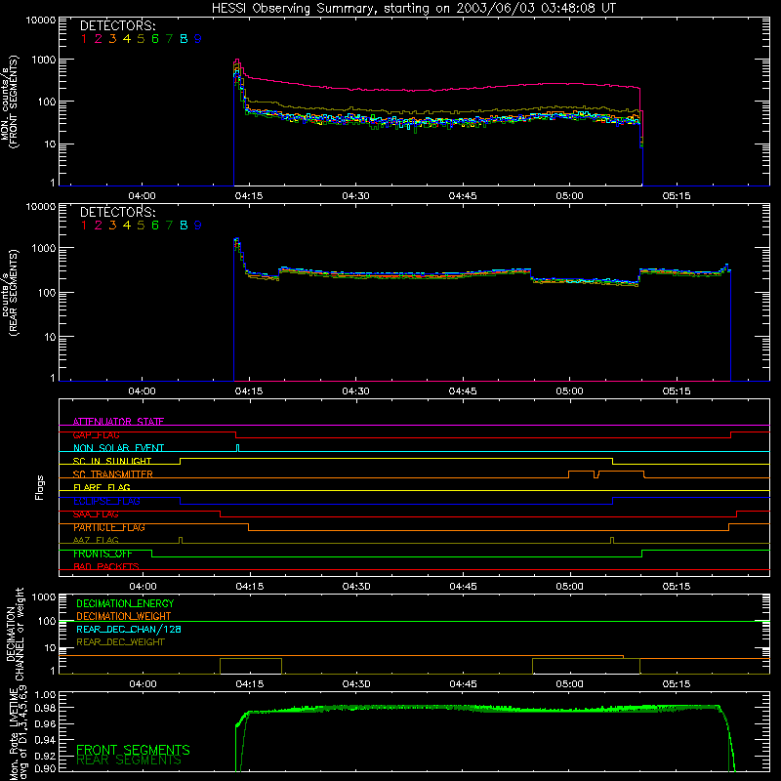
Task: Select detector 4 in front segments legend
Action: (x=127, y=39)
